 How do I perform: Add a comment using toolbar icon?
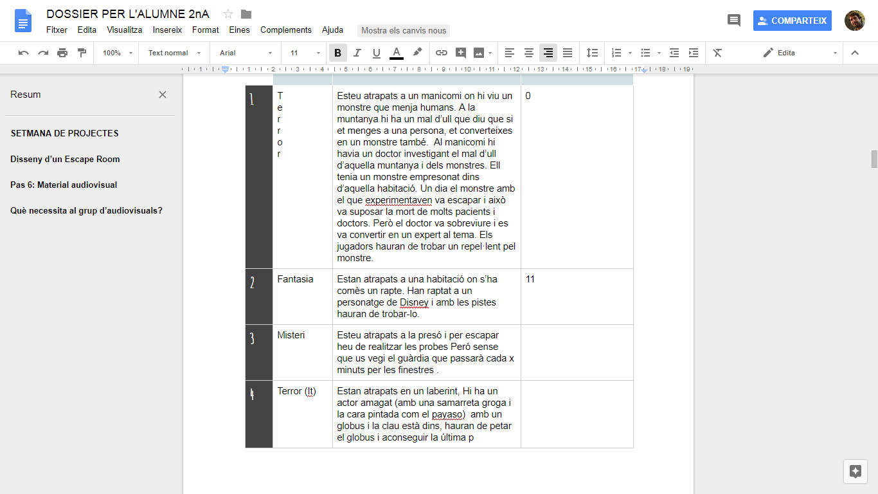coord(461,53)
